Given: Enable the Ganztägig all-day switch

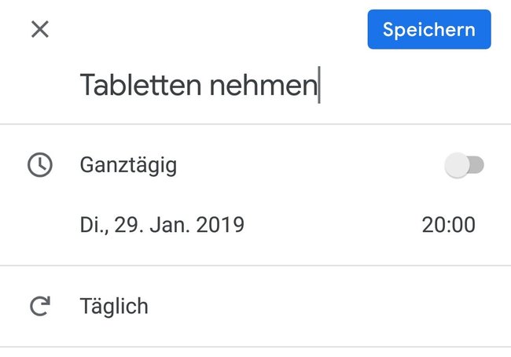Looking at the screenshot, I should pos(464,165).
